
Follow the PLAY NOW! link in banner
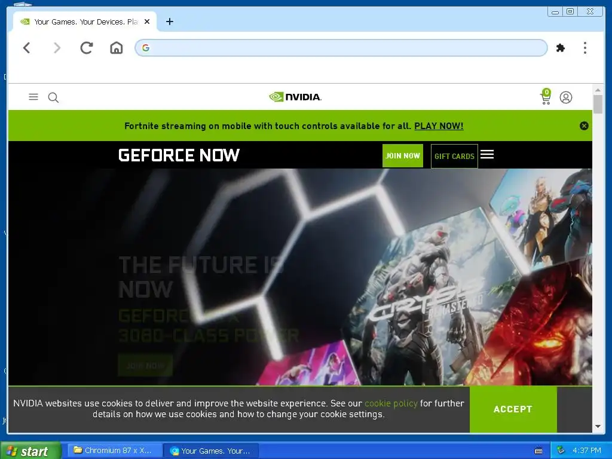click(x=439, y=126)
